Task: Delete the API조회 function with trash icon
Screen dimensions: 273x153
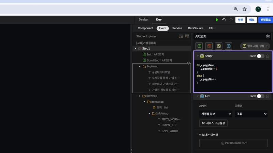Action: tap(268, 36)
